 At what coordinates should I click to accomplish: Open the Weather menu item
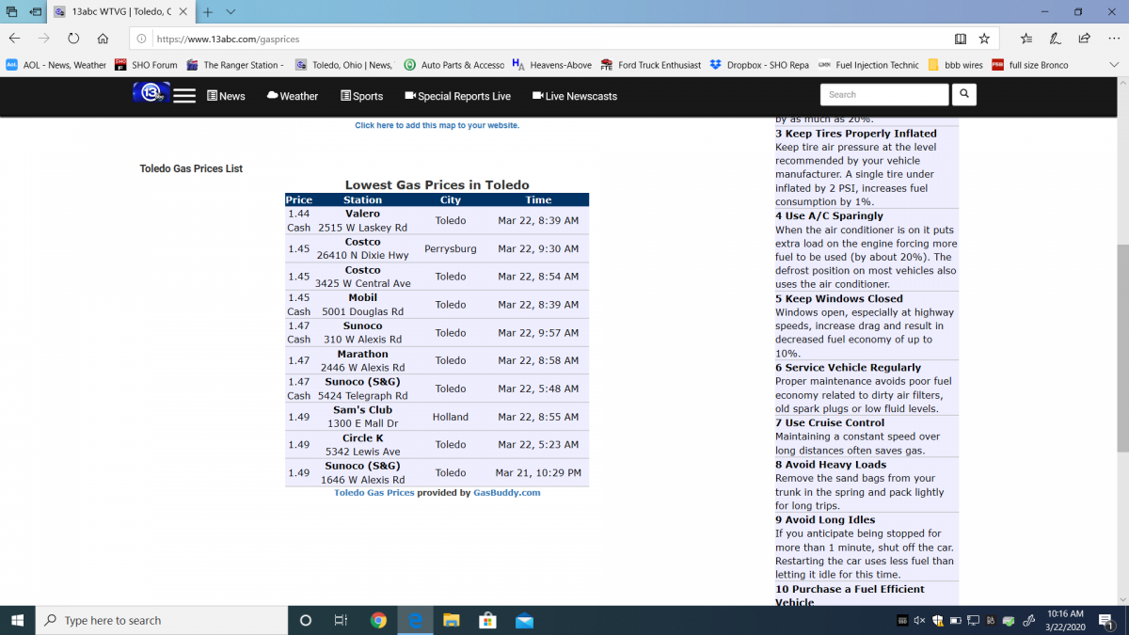click(x=292, y=96)
